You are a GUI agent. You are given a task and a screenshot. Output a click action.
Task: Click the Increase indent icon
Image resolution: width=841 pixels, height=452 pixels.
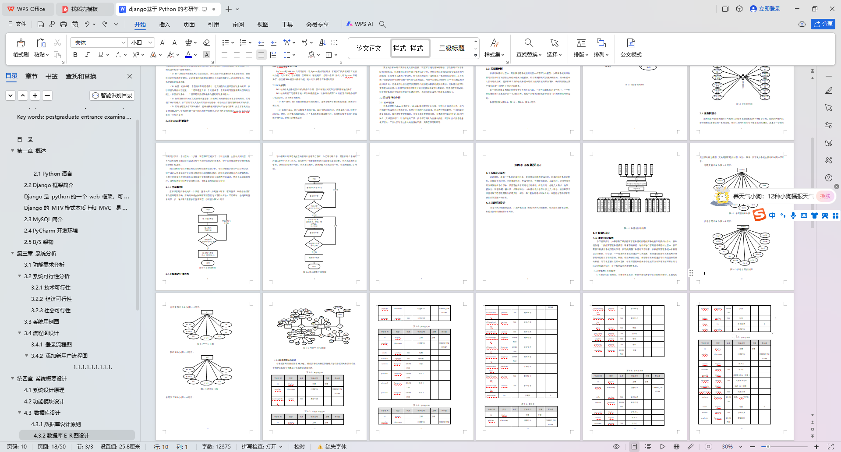(x=273, y=42)
